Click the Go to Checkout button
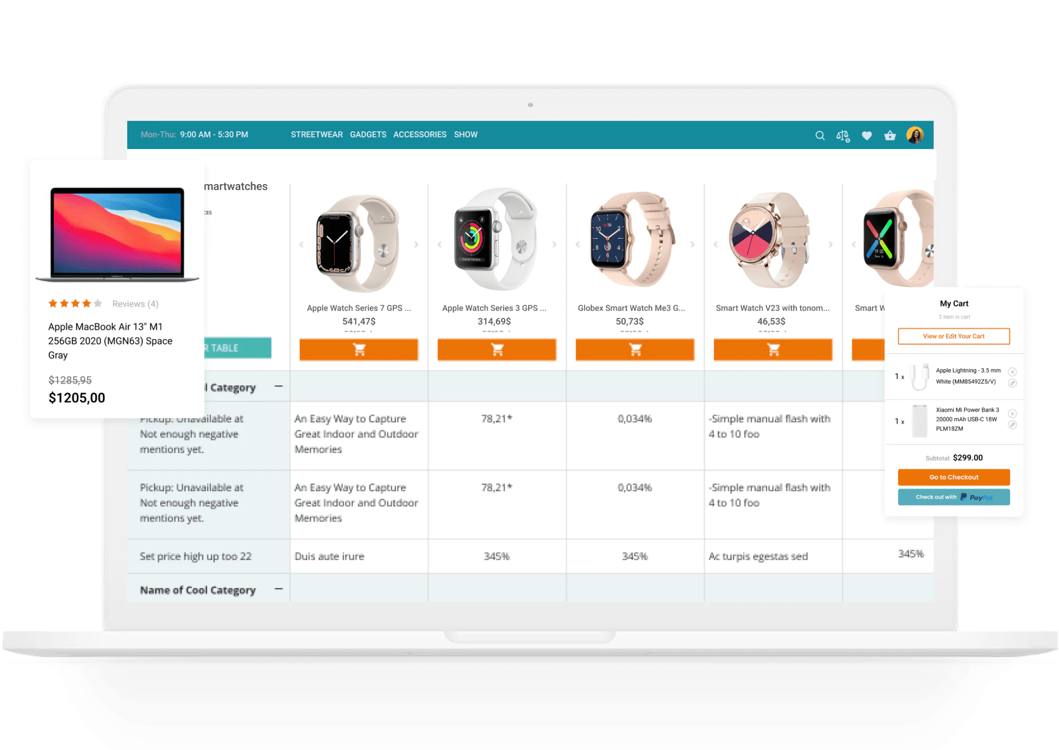Image resolution: width=1059 pixels, height=750 pixels. 954,477
